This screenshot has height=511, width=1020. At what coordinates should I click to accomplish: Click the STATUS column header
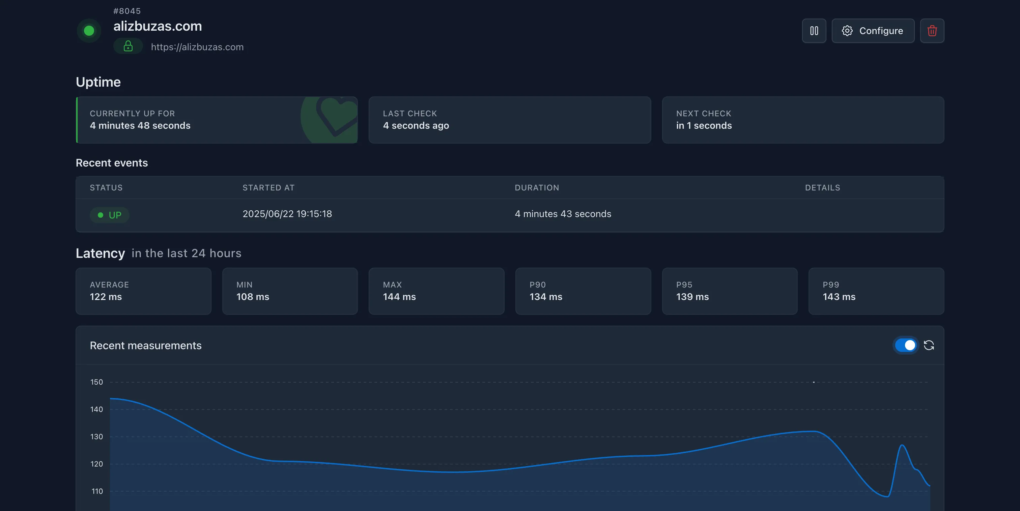click(106, 188)
